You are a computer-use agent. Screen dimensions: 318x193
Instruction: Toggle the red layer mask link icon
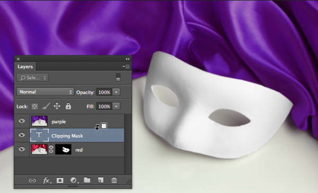51,149
